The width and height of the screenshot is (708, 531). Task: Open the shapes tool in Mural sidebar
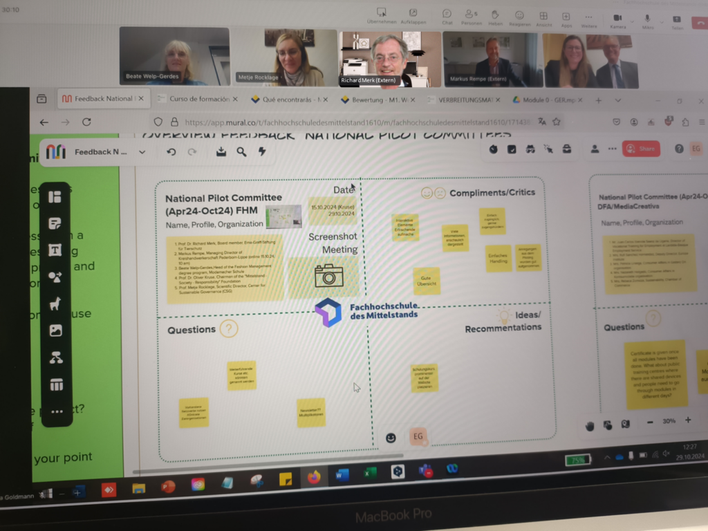(55, 277)
